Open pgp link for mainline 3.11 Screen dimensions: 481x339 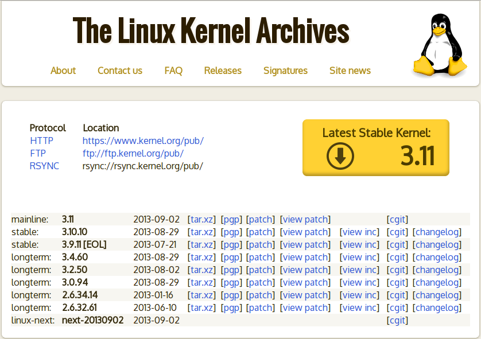pos(231,220)
